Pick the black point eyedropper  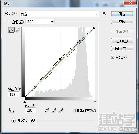[47, 110]
